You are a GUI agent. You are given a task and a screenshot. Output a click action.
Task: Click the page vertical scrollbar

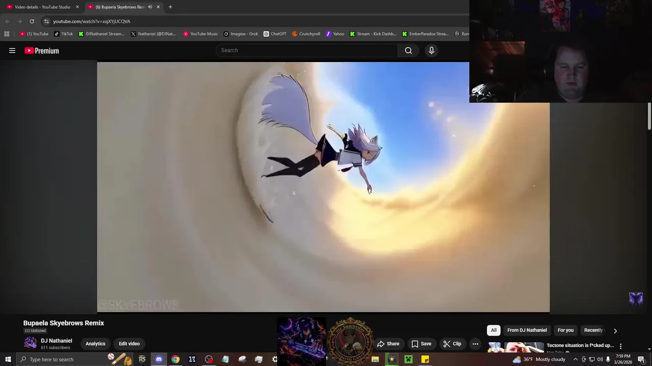[649, 116]
